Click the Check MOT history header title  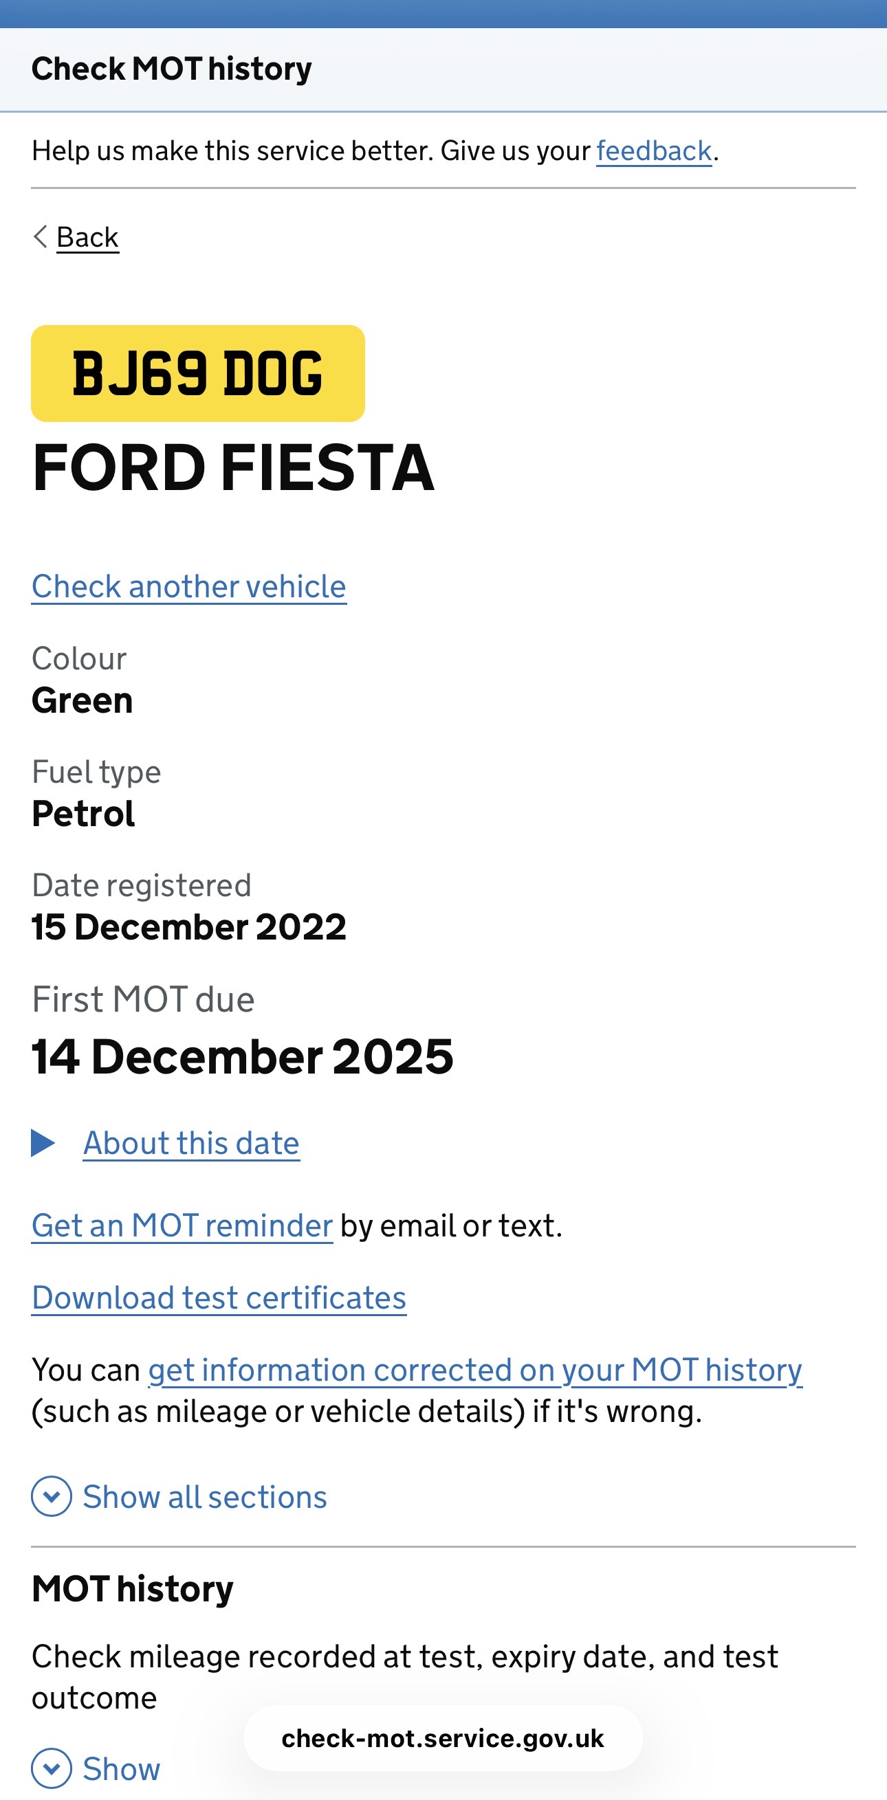171,69
